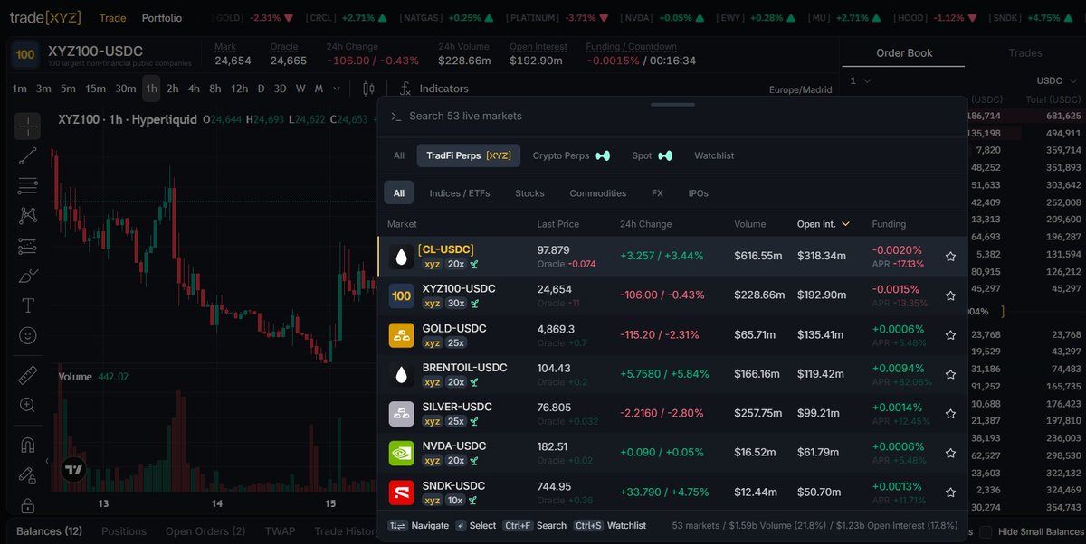Change the order book USDC unit dropdown

pyautogui.click(x=1057, y=80)
